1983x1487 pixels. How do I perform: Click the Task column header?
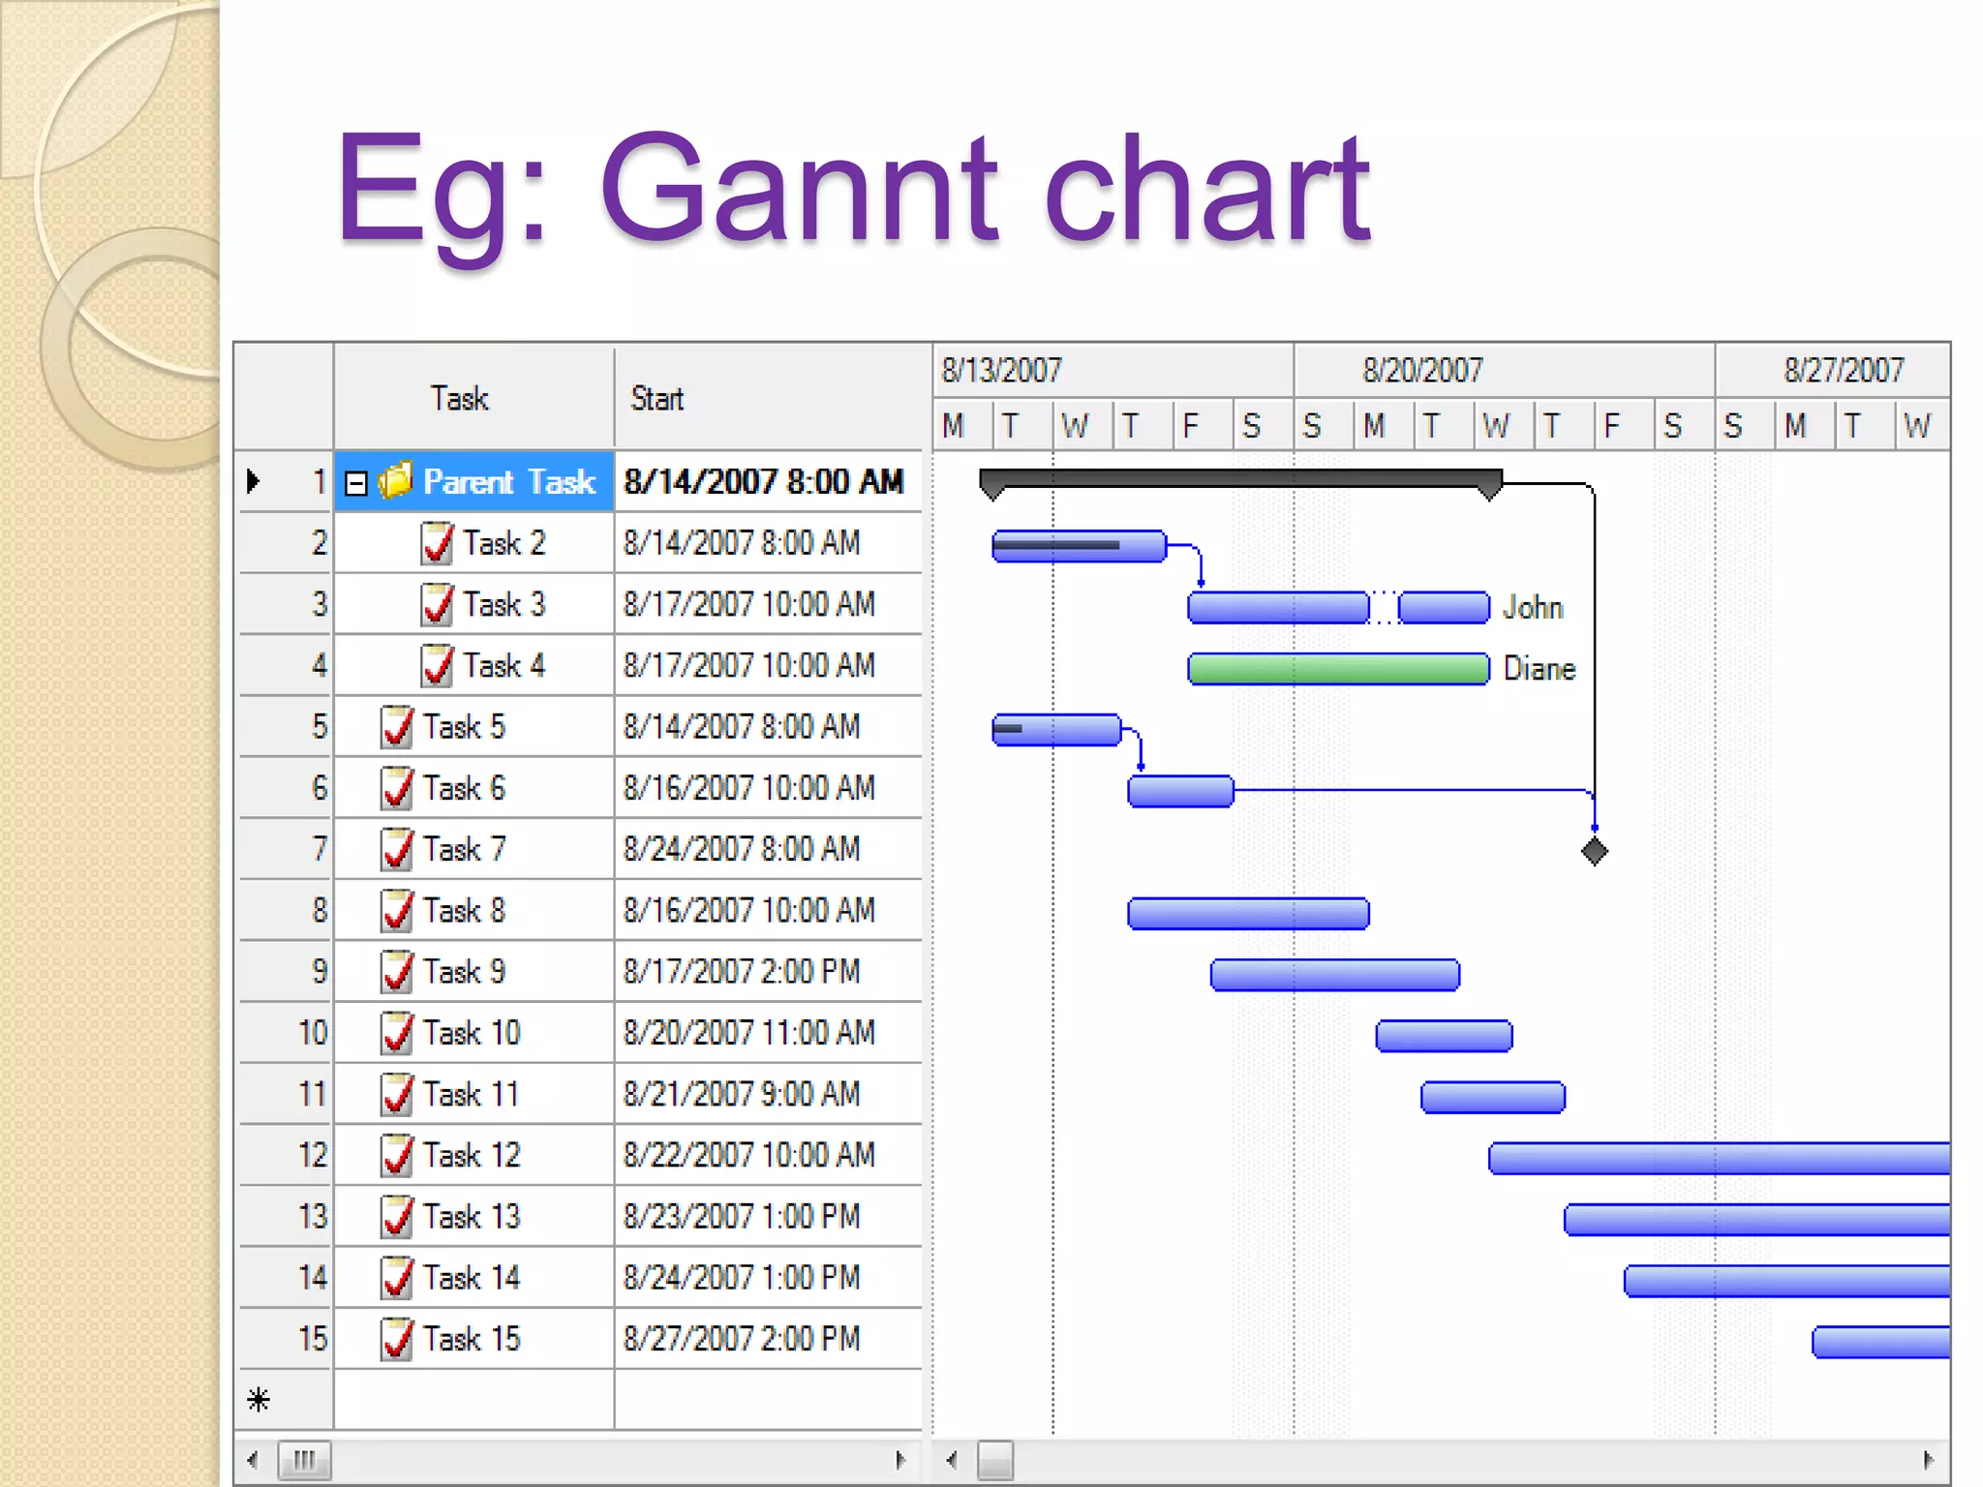click(460, 399)
